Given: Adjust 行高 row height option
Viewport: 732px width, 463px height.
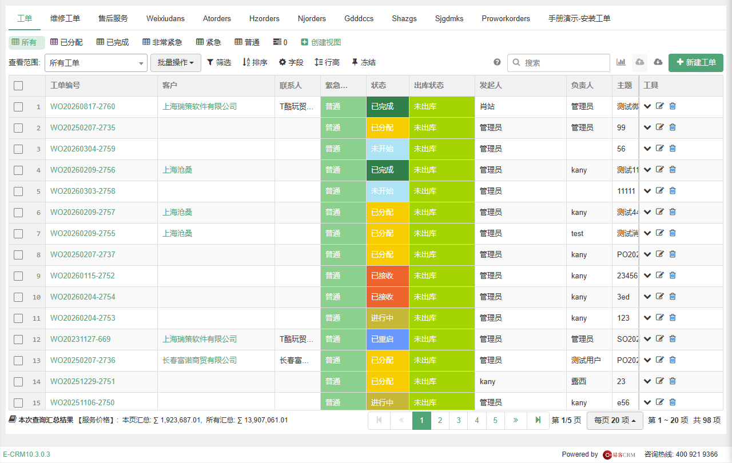Looking at the screenshot, I should coord(327,62).
